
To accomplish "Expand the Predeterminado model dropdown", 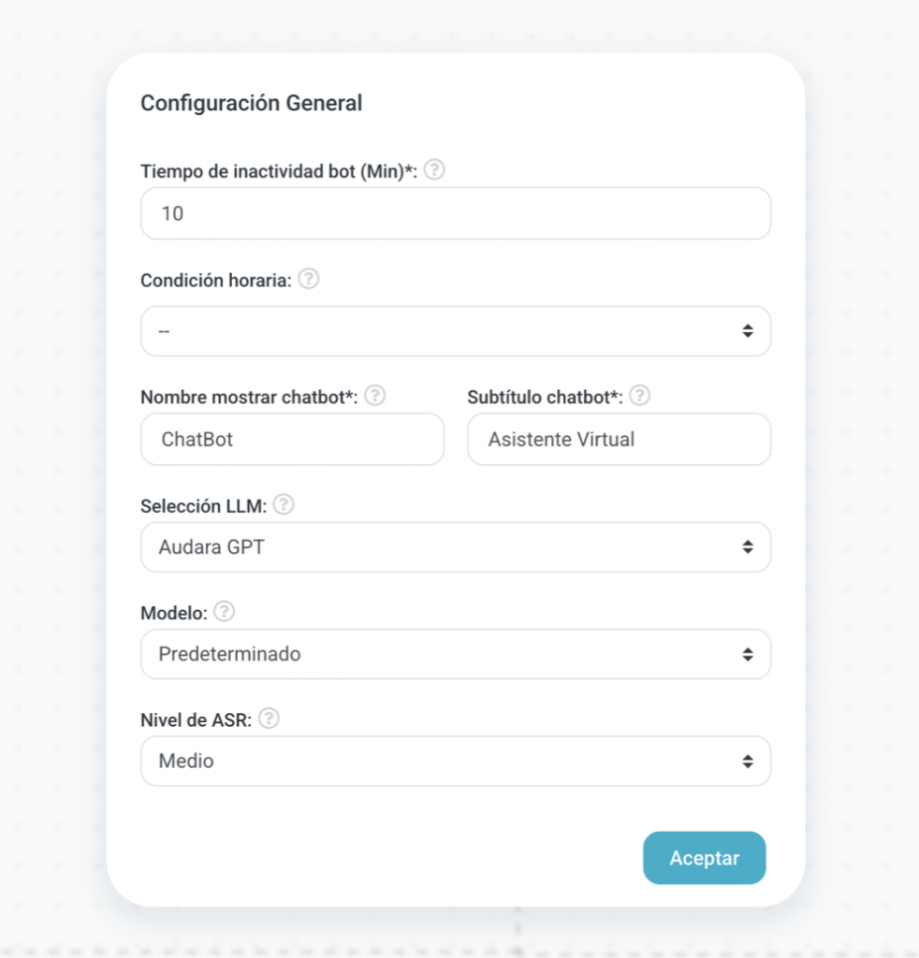I will pos(455,654).
